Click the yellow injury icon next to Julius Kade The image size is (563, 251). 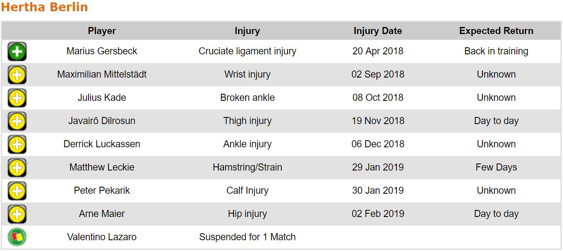tap(17, 98)
